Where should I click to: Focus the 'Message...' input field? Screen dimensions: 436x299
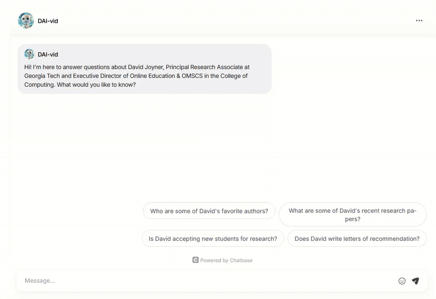[207, 281]
